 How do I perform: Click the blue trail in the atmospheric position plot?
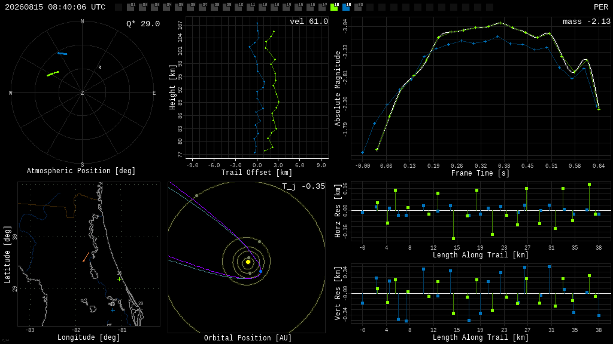pyautogui.click(x=62, y=53)
